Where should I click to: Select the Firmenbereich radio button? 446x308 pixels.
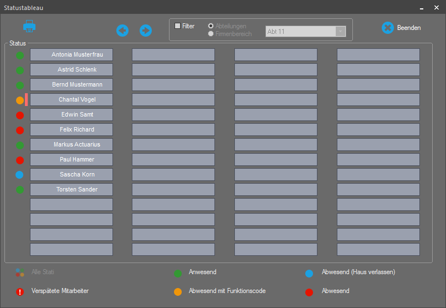(211, 34)
